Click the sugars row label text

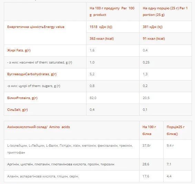[33, 86]
